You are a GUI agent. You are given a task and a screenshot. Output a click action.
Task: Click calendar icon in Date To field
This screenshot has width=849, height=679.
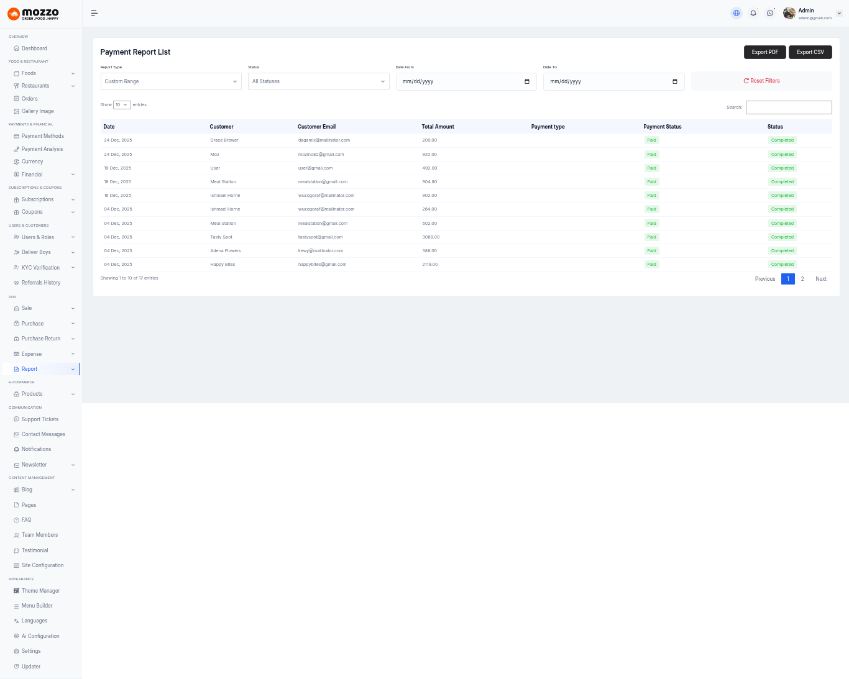[x=675, y=81]
